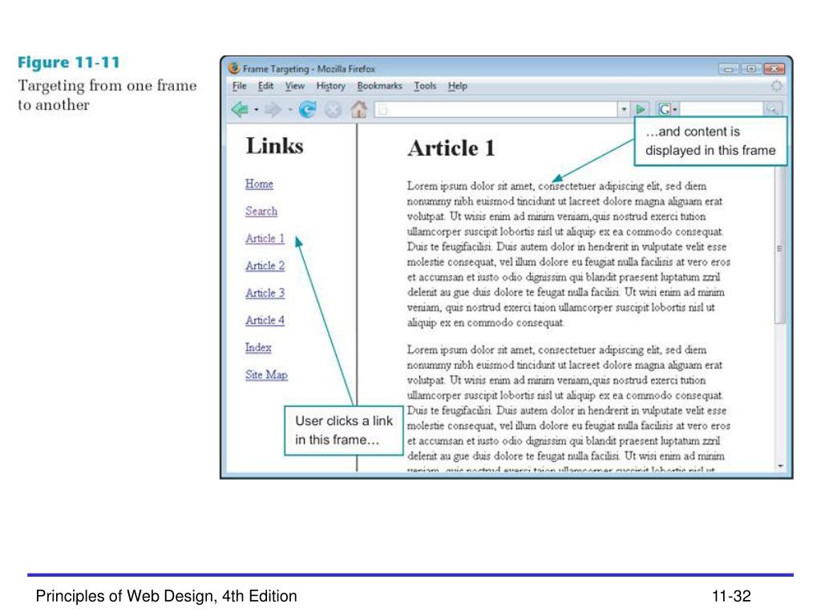Screen dimensions: 821x616
Task: Follow the Search link
Action: pyautogui.click(x=261, y=211)
